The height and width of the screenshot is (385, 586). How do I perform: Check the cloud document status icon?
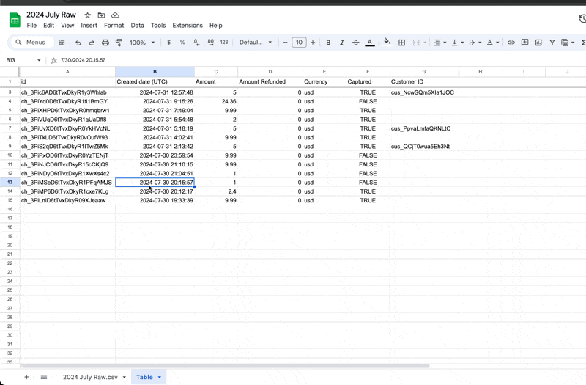click(115, 15)
